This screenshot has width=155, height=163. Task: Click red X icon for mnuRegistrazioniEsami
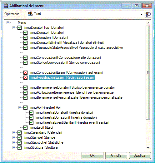[25, 77]
